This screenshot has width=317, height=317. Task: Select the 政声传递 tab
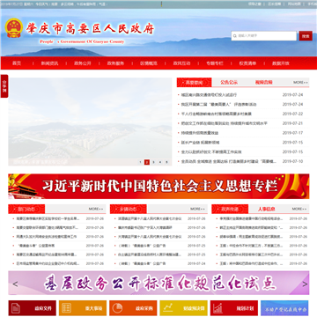point(230,209)
